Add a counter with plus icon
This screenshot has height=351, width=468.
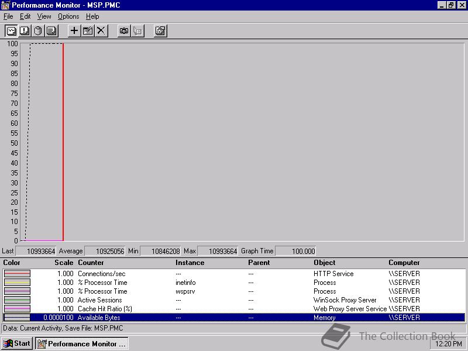tap(74, 31)
